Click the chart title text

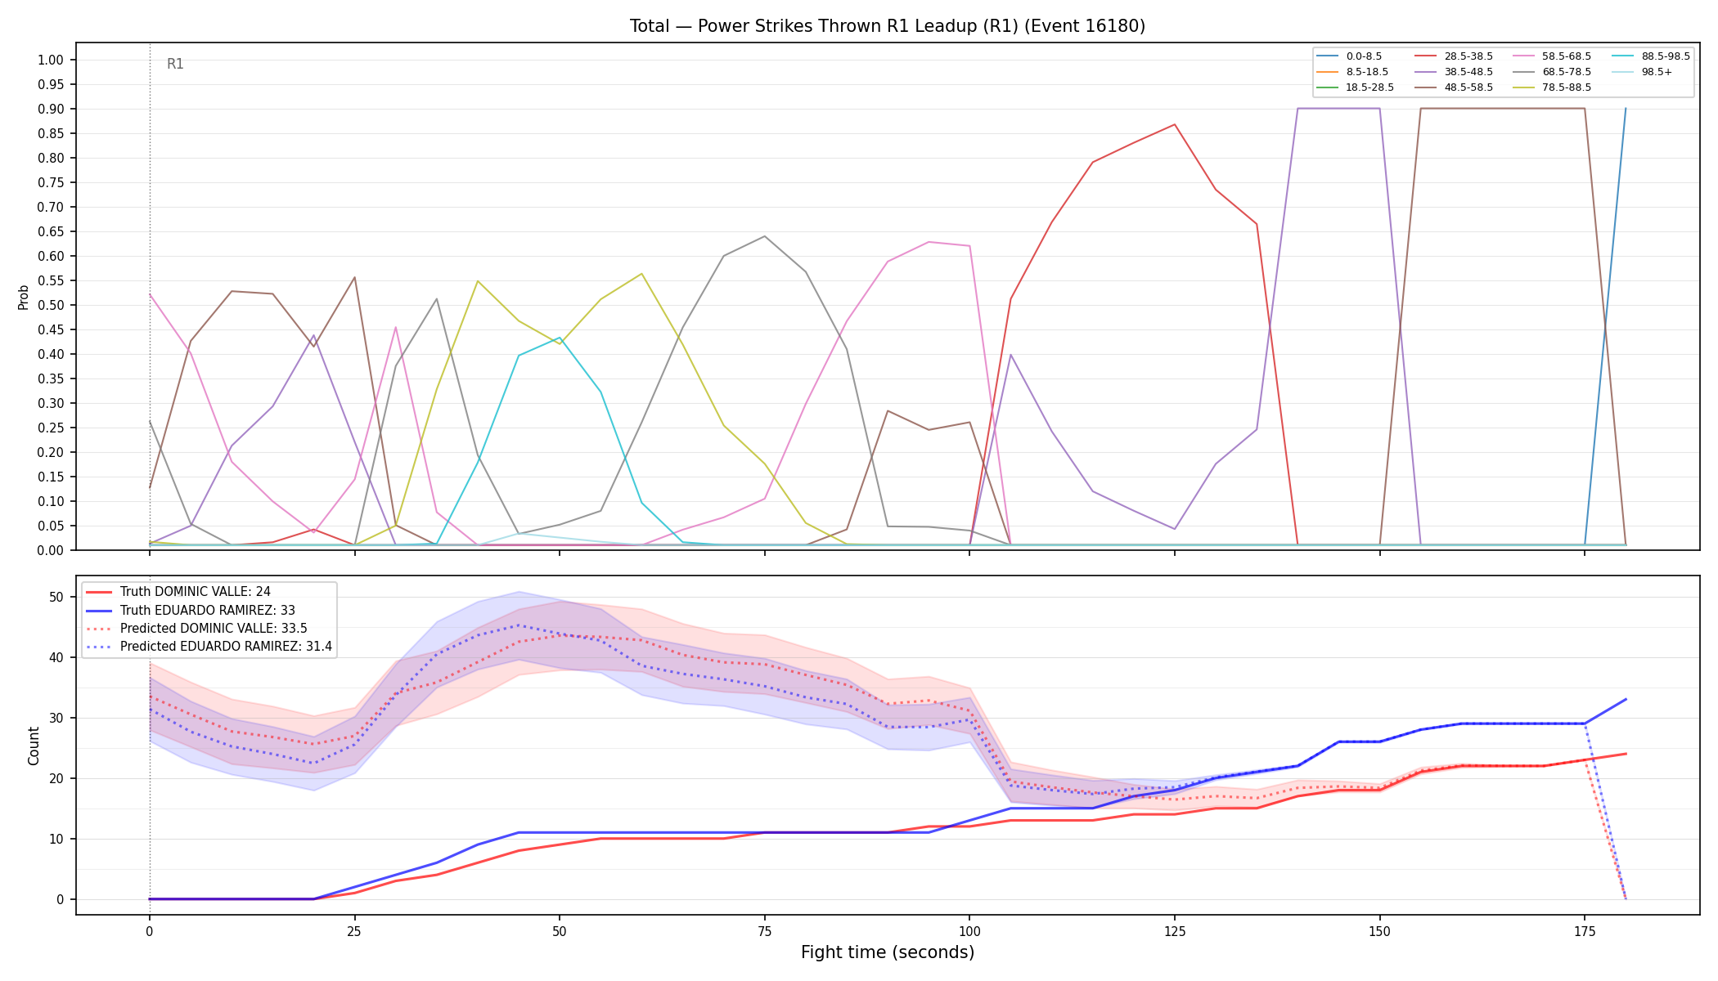tap(888, 26)
